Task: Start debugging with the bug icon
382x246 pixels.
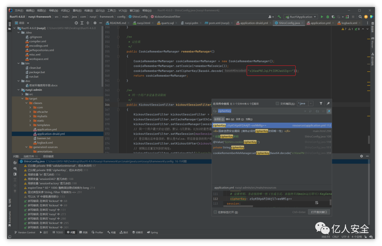Action: pyautogui.click(x=328, y=17)
